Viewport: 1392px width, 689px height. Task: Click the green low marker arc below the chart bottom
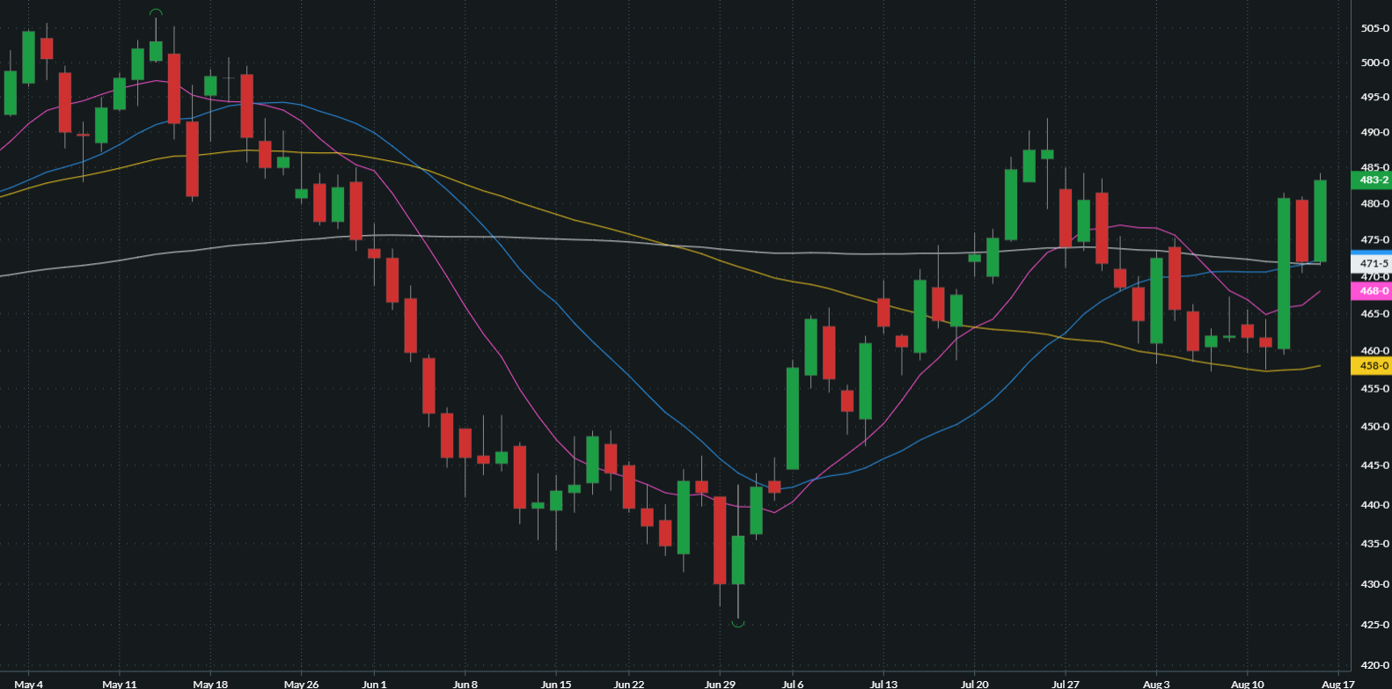pyautogui.click(x=738, y=624)
